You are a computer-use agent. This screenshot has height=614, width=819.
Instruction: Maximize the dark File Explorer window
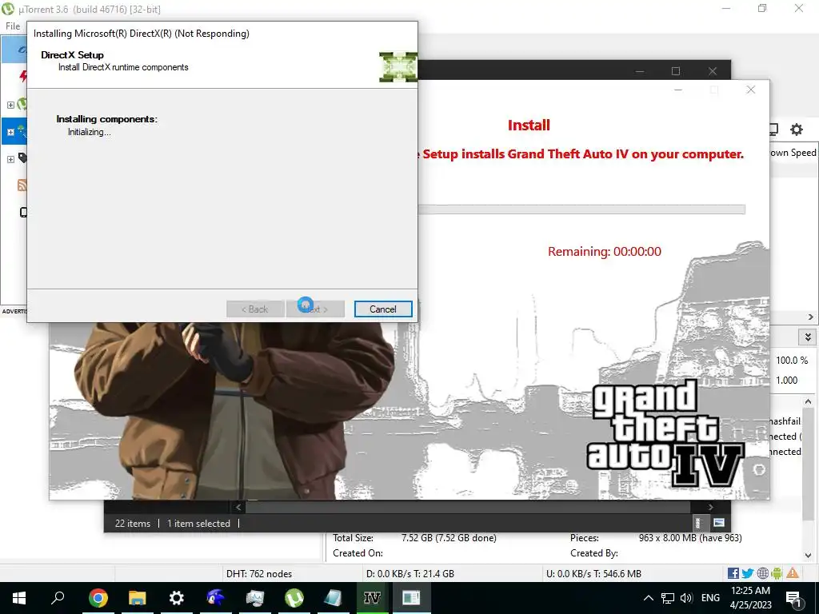[x=675, y=71]
